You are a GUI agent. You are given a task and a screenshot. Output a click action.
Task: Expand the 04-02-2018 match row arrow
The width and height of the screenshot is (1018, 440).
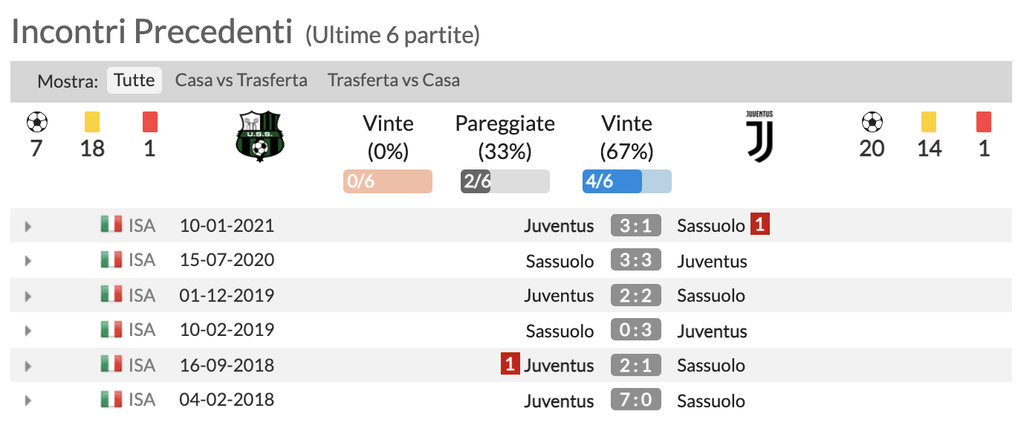(x=28, y=401)
